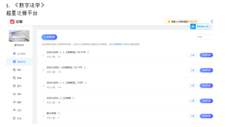Click drag handle of 2023-2024 class row
The width and height of the screenshot is (228, 127).
point(43,101)
